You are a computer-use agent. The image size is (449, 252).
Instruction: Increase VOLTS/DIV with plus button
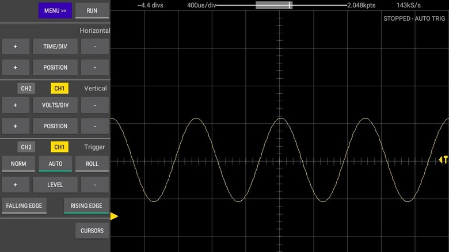(16, 105)
